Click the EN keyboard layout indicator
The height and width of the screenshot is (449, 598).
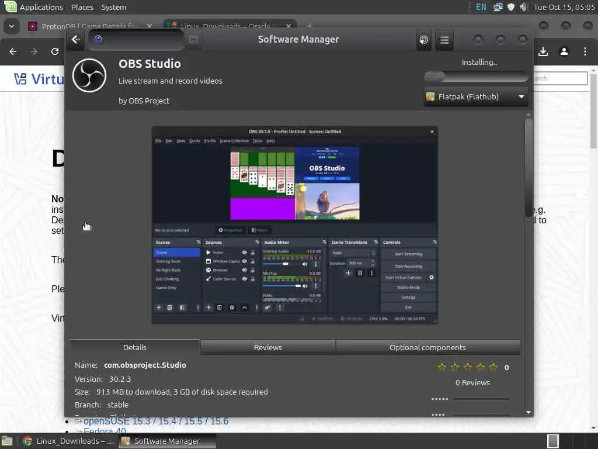481,7
